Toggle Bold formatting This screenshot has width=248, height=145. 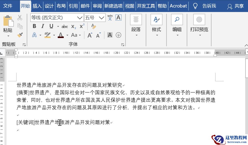click(x=34, y=26)
